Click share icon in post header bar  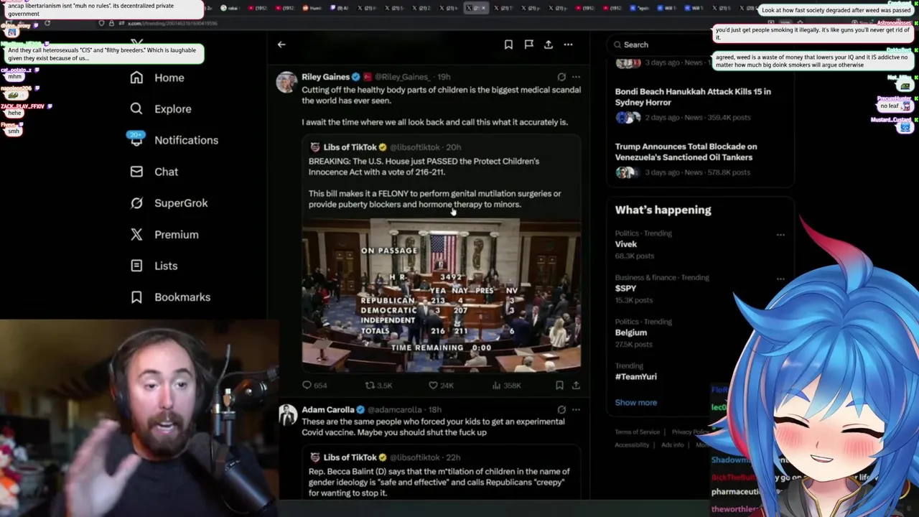(x=549, y=45)
